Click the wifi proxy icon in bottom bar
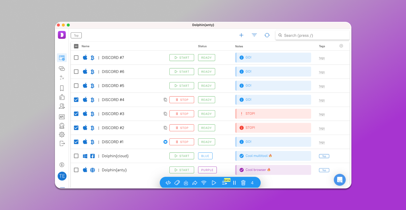The height and width of the screenshot is (210, 406). click(x=204, y=183)
